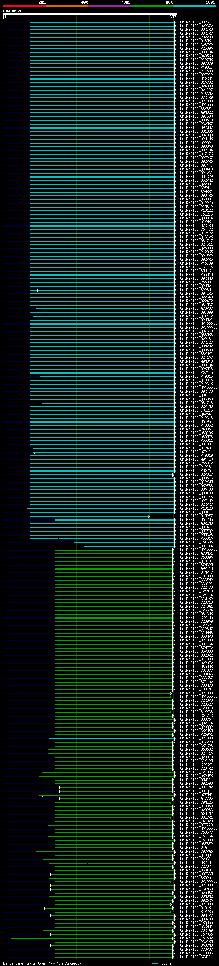Select label UniRef100_Q10S81
This screenshot has height=966, width=219.
pos(196,79)
